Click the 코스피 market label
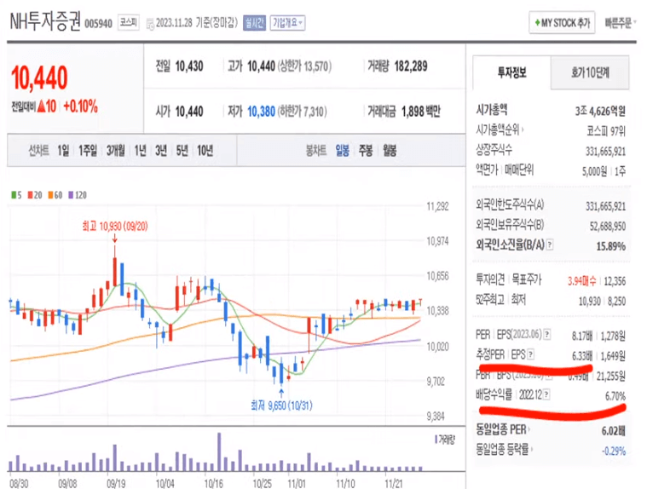This screenshot has height=489, width=647. pos(129,22)
